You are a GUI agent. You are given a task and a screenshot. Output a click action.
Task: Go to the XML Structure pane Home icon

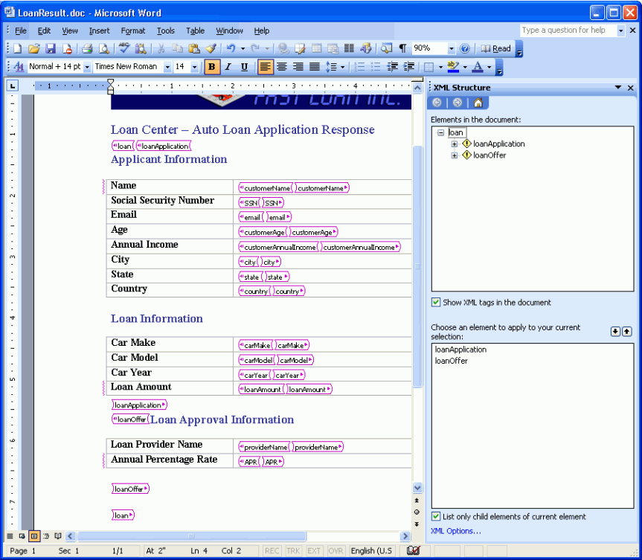tap(478, 103)
